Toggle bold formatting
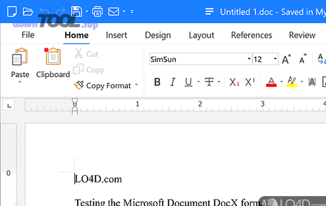This screenshot has height=206, width=326. pos(158,82)
